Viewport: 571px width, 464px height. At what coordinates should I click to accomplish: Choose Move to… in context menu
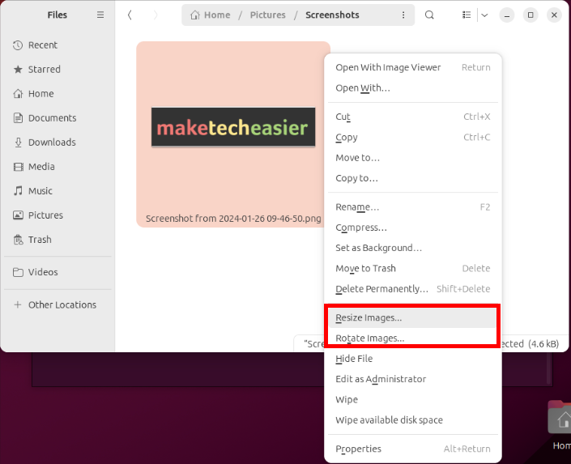(x=412, y=157)
